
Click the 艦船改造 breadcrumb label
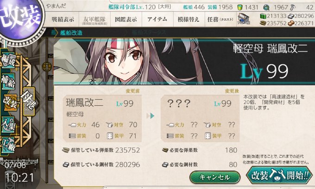click(71, 33)
